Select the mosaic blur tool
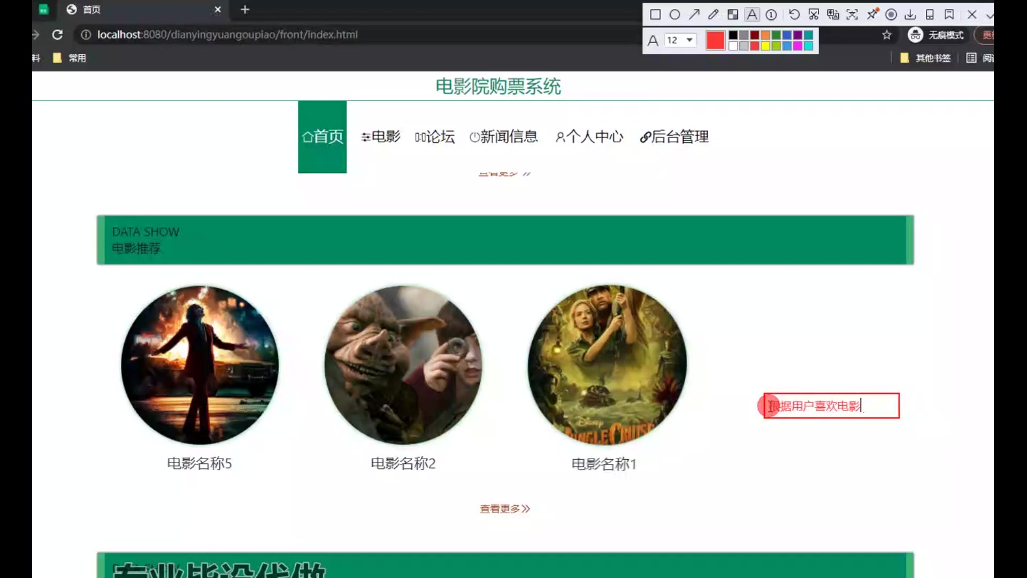The width and height of the screenshot is (1027, 578). pos(732,14)
